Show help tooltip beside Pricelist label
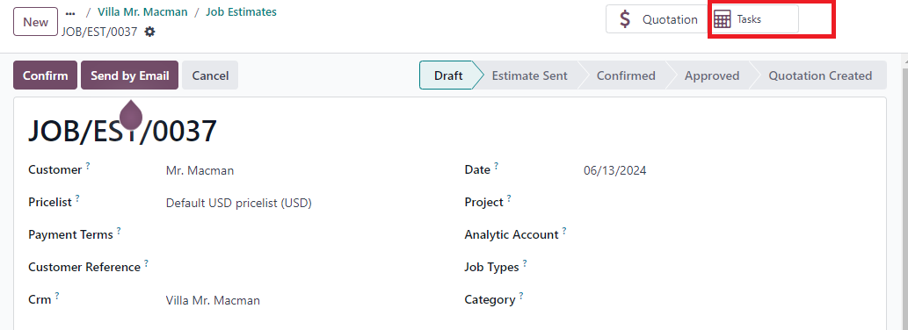 point(77,197)
